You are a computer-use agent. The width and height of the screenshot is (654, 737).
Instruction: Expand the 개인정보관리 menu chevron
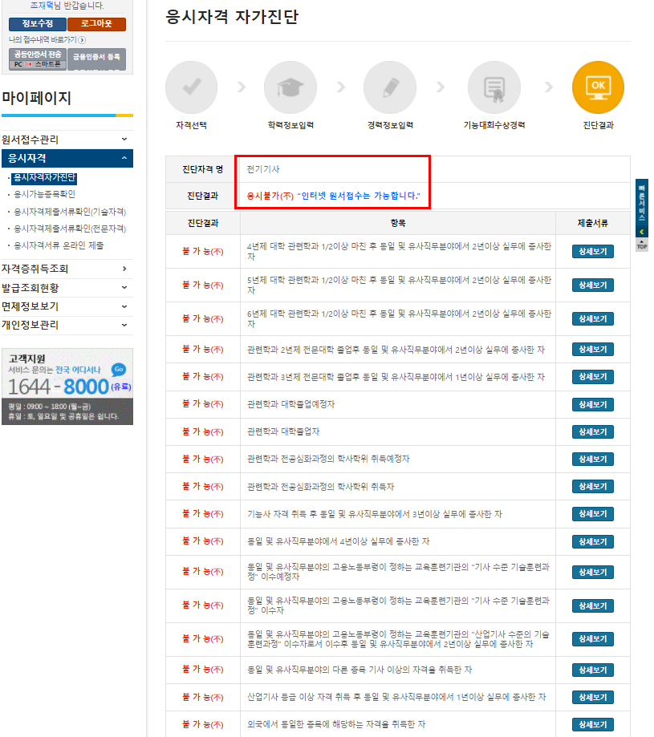(x=124, y=325)
